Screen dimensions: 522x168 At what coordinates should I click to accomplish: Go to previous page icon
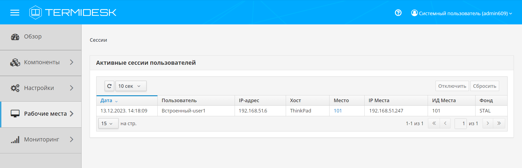[445, 123]
